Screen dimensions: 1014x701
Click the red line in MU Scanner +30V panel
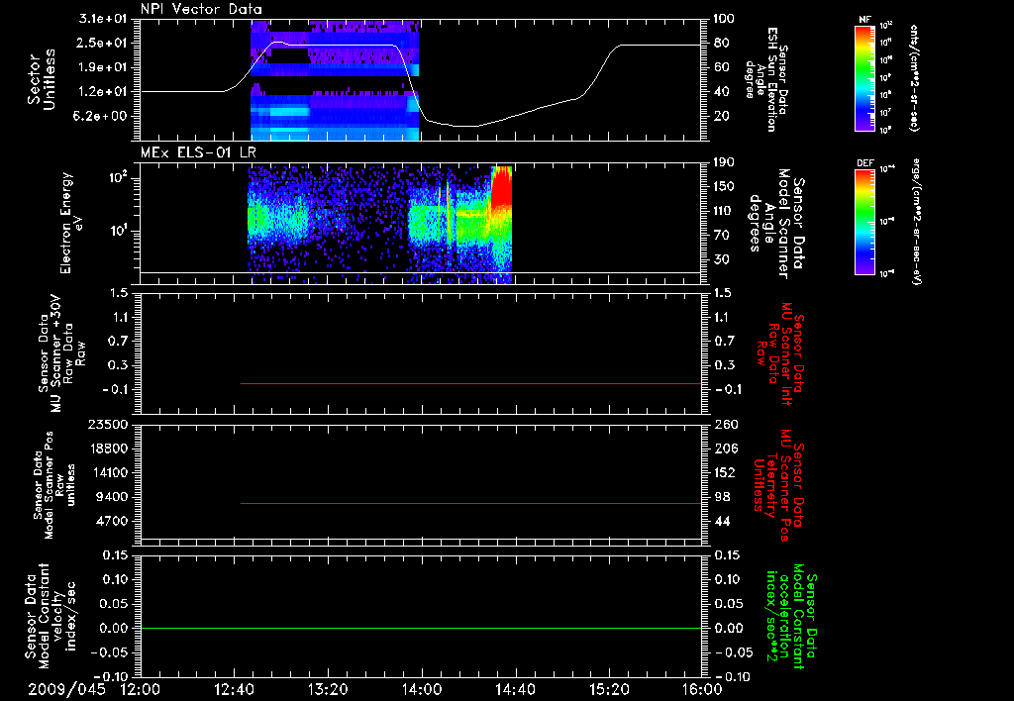470,383
